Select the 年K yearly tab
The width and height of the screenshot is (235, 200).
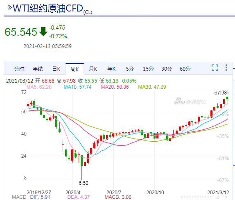click(x=111, y=69)
